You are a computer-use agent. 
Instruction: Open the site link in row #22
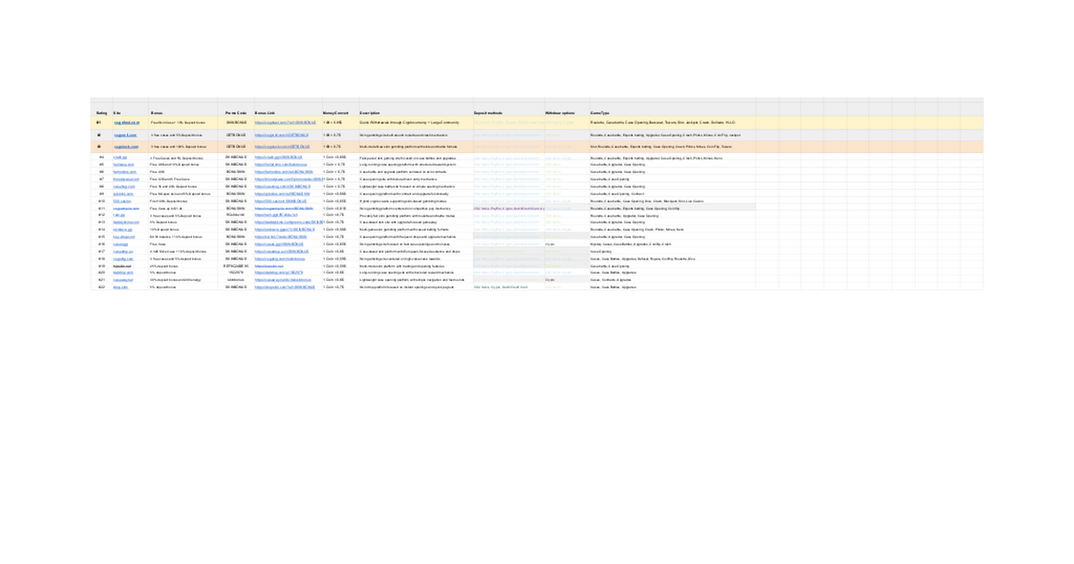120,287
